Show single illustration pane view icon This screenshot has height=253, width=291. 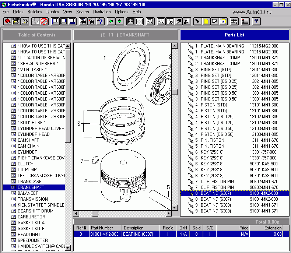(x=139, y=21)
